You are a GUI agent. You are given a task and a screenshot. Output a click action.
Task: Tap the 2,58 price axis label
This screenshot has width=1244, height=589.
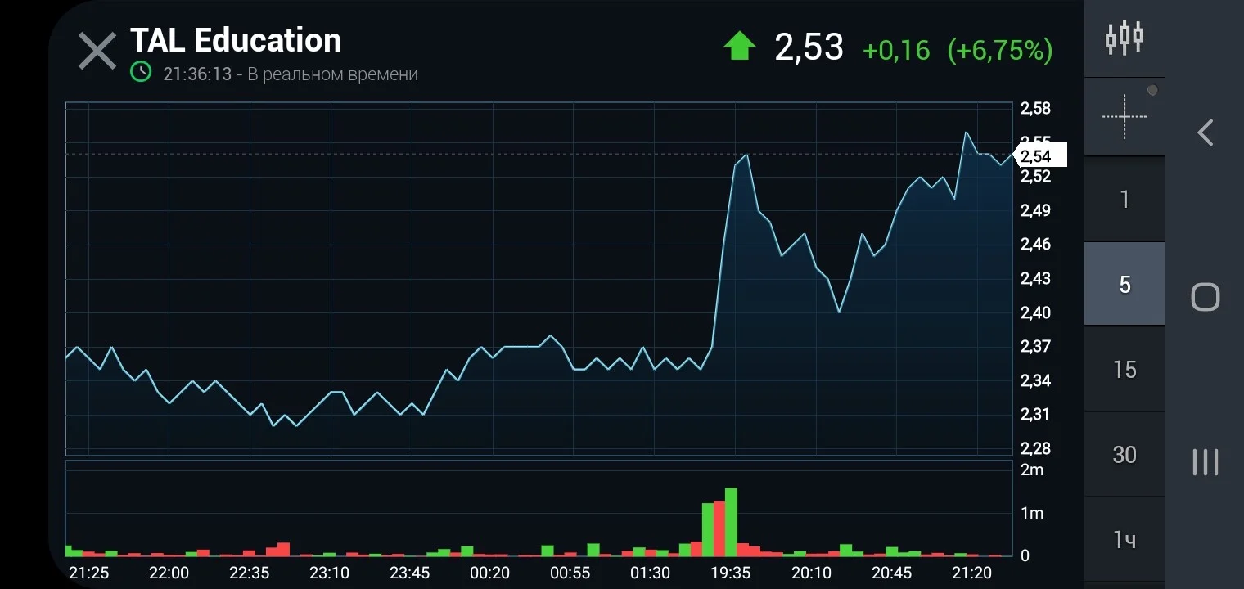point(1035,109)
